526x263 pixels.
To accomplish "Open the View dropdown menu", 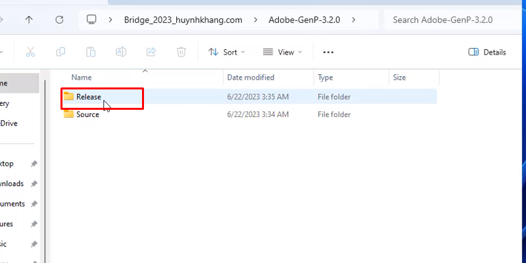I will (x=283, y=52).
